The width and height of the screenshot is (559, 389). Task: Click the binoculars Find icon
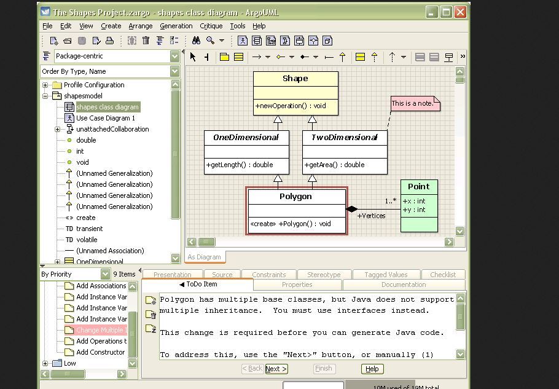click(196, 41)
